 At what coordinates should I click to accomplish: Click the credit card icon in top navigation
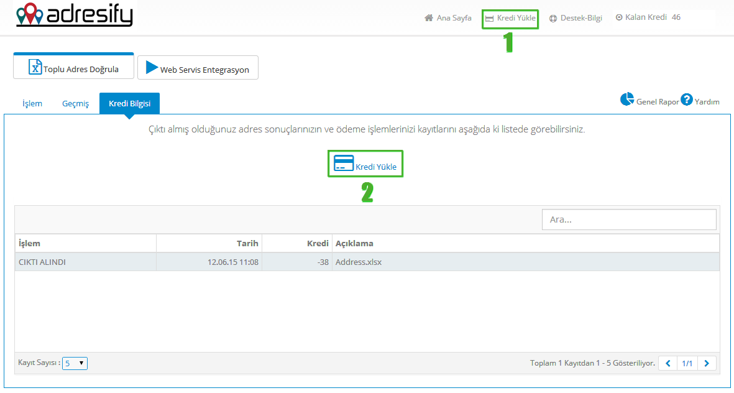pyautogui.click(x=489, y=19)
